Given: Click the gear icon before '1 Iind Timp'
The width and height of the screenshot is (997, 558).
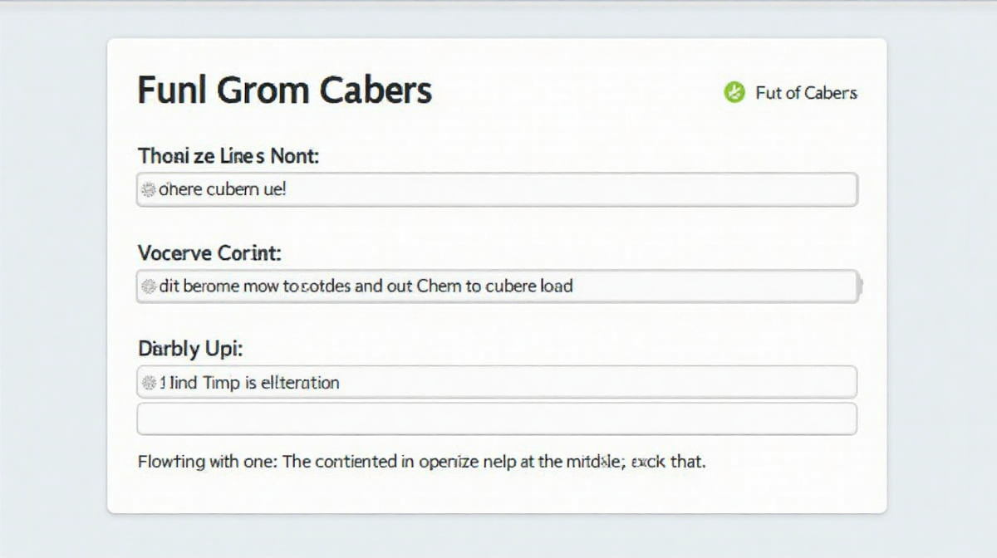Looking at the screenshot, I should pos(149,383).
